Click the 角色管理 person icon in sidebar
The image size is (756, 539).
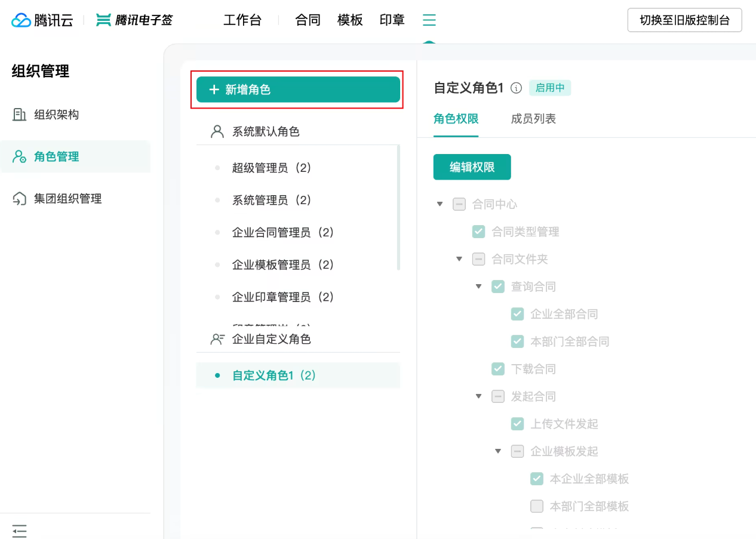click(19, 156)
